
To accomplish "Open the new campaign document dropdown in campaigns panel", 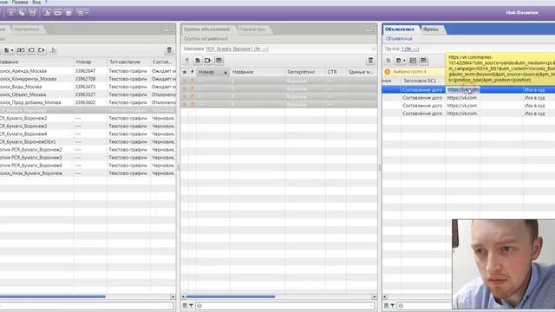I will point(9,50).
